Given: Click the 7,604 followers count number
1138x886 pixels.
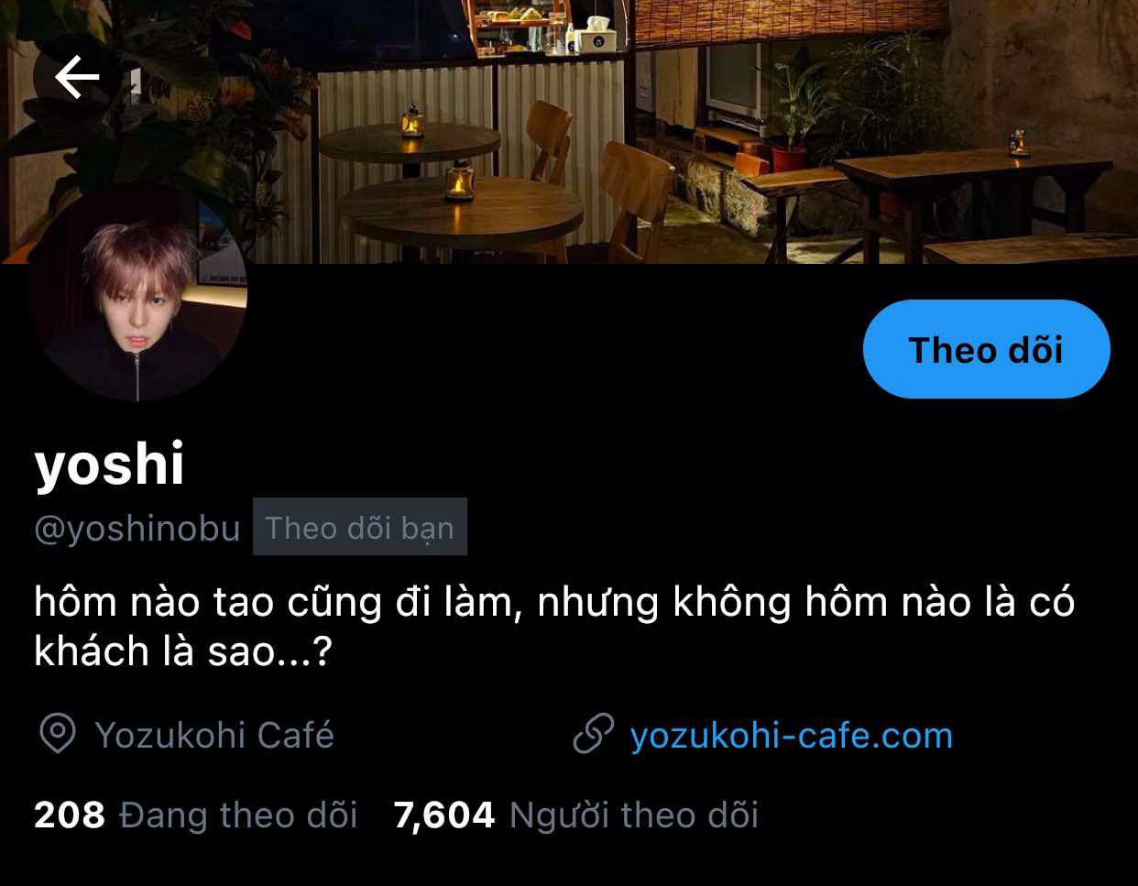Looking at the screenshot, I should click(443, 815).
